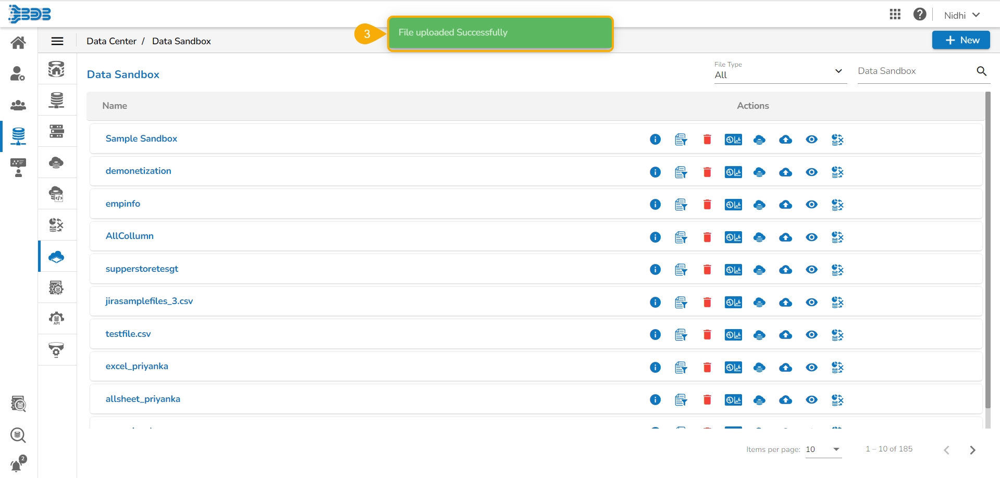Click the home icon in sidebar
Viewport: 1000px width, 478px height.
pos(18,42)
